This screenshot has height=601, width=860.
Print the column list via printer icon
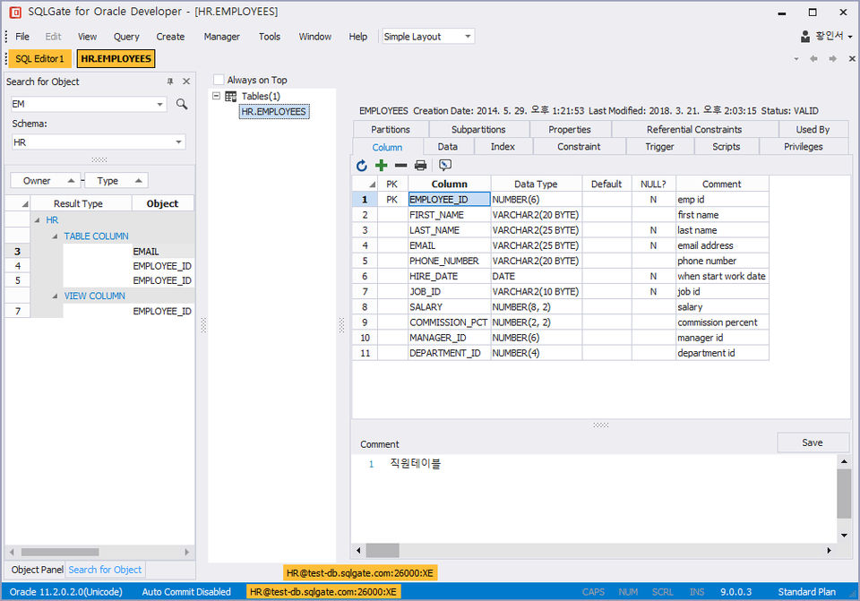(420, 166)
